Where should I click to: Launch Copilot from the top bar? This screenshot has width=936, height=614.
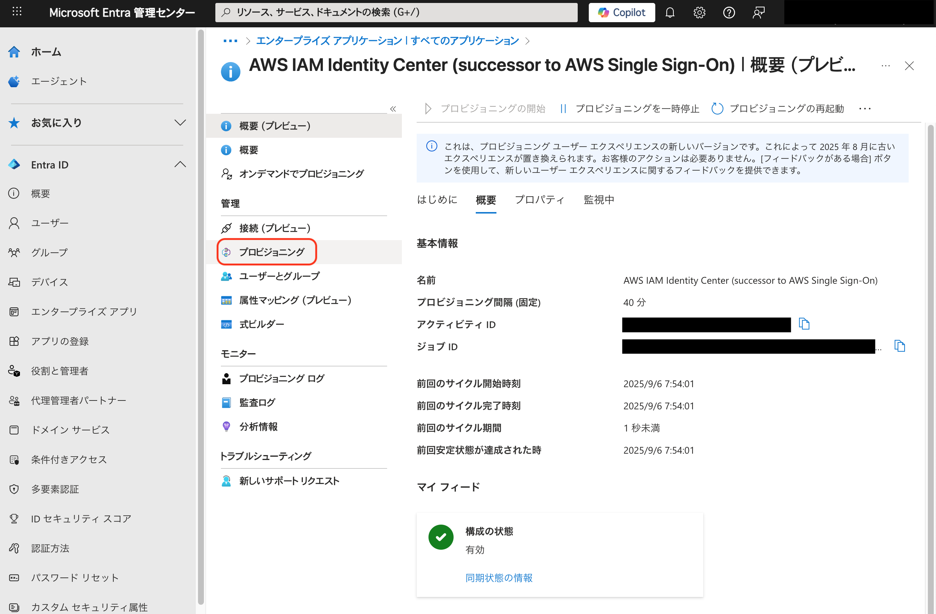[621, 12]
